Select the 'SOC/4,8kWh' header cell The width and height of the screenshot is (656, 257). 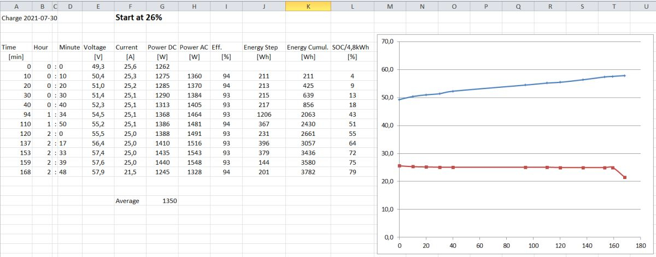pyautogui.click(x=352, y=47)
